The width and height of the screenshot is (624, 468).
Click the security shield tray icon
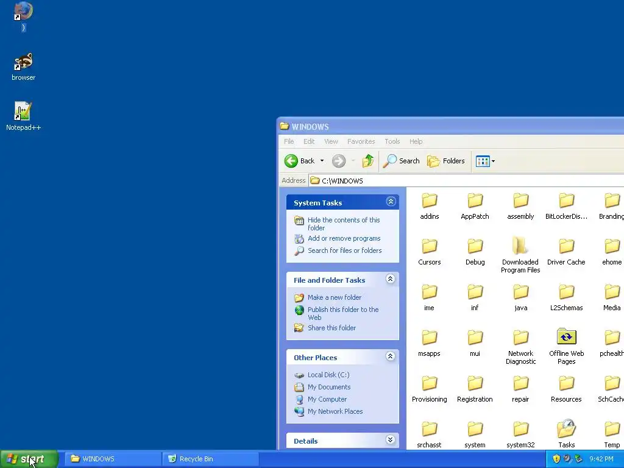556,459
